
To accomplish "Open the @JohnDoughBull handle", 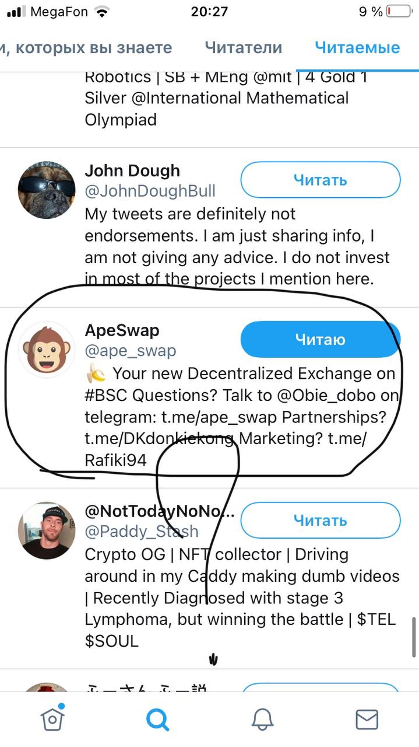I will coord(150,191).
